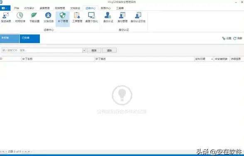Open the 工单管理 work order management

point(77,17)
